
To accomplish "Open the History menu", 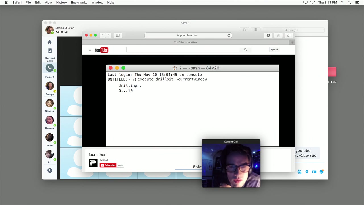I will [61, 3].
